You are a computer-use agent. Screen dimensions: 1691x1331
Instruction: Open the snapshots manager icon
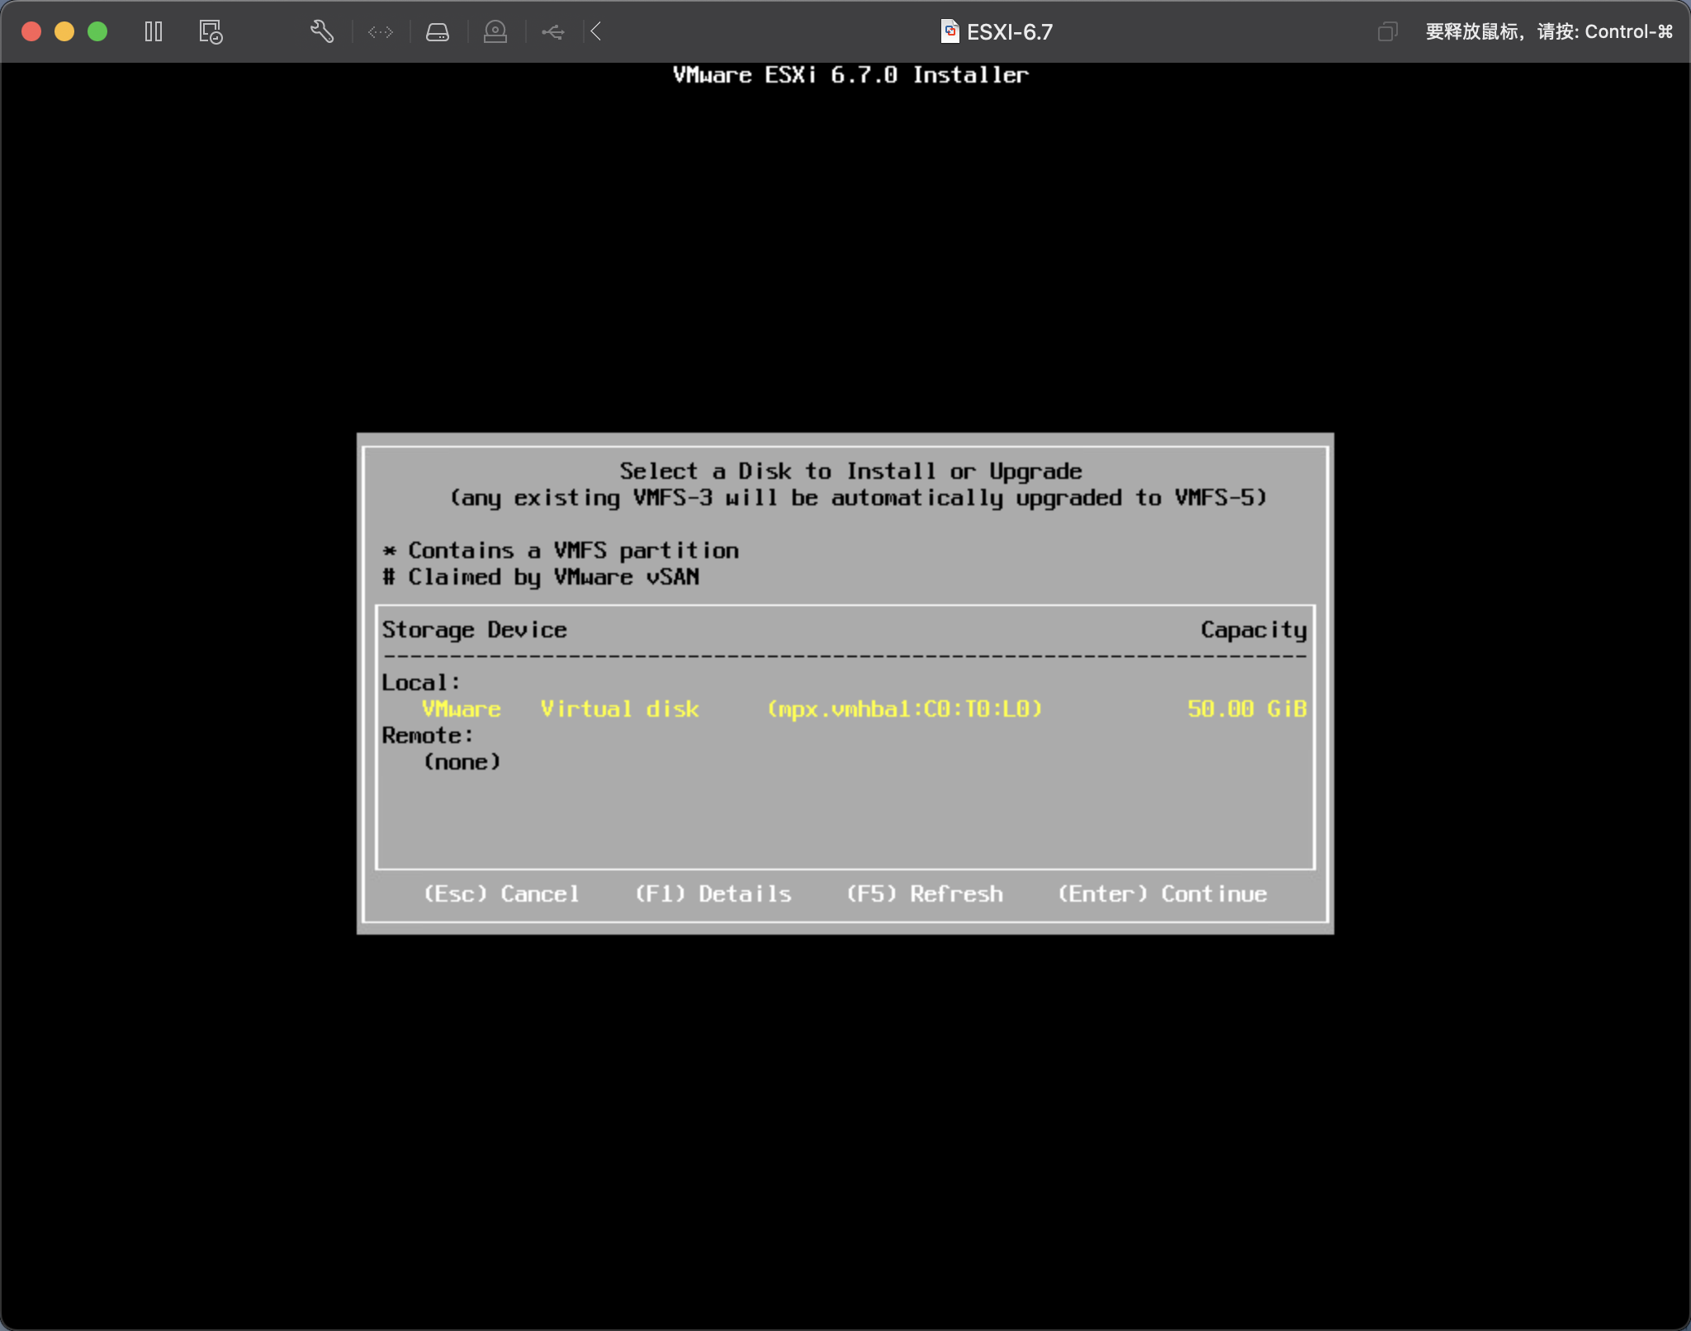point(211,32)
